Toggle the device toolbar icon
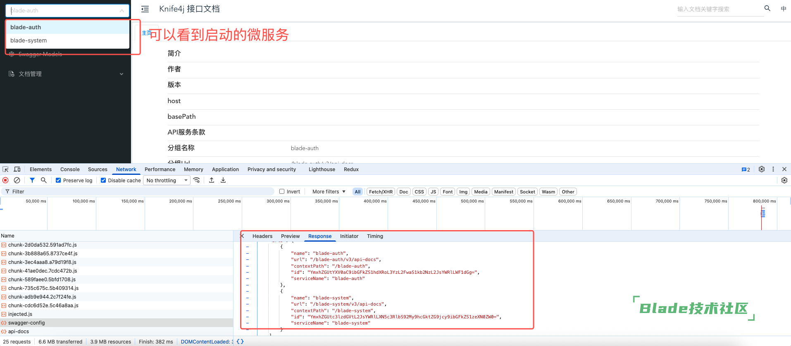The height and width of the screenshot is (346, 791). [x=17, y=169]
